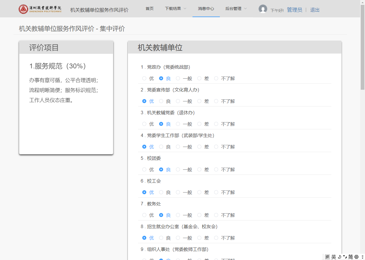Select 不了解 for 校团委
The height and width of the screenshot is (260, 365).
[x=216, y=169]
